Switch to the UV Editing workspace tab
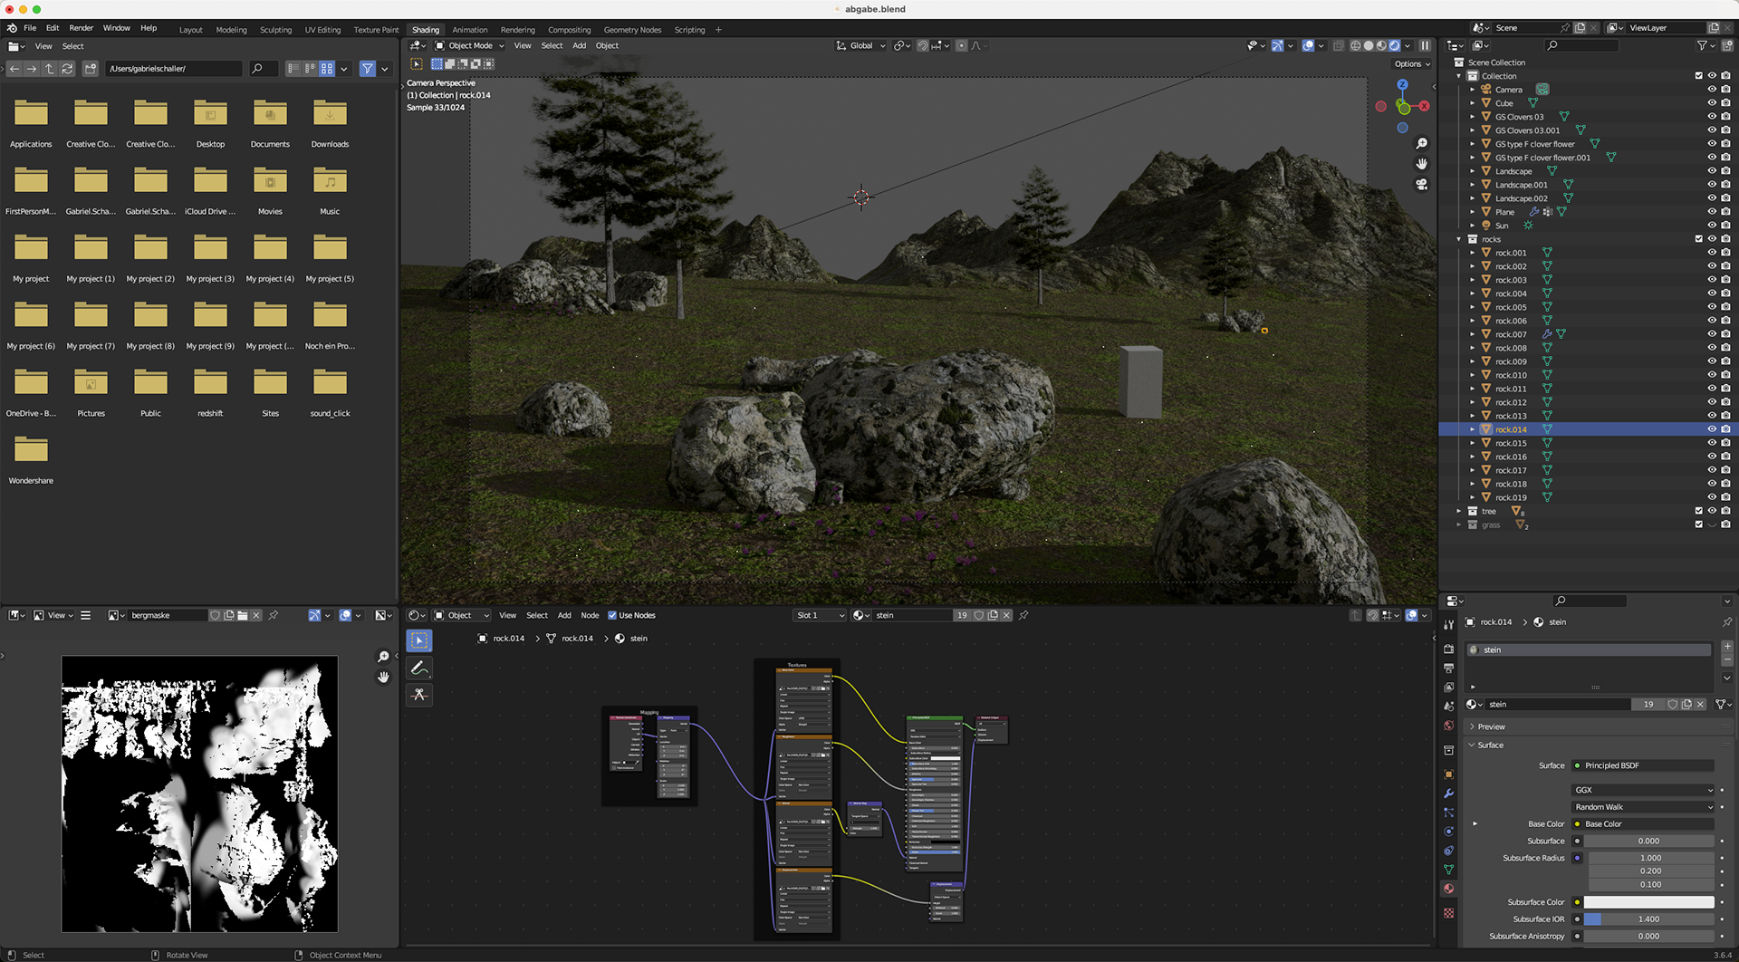1739x962 pixels. click(x=322, y=30)
